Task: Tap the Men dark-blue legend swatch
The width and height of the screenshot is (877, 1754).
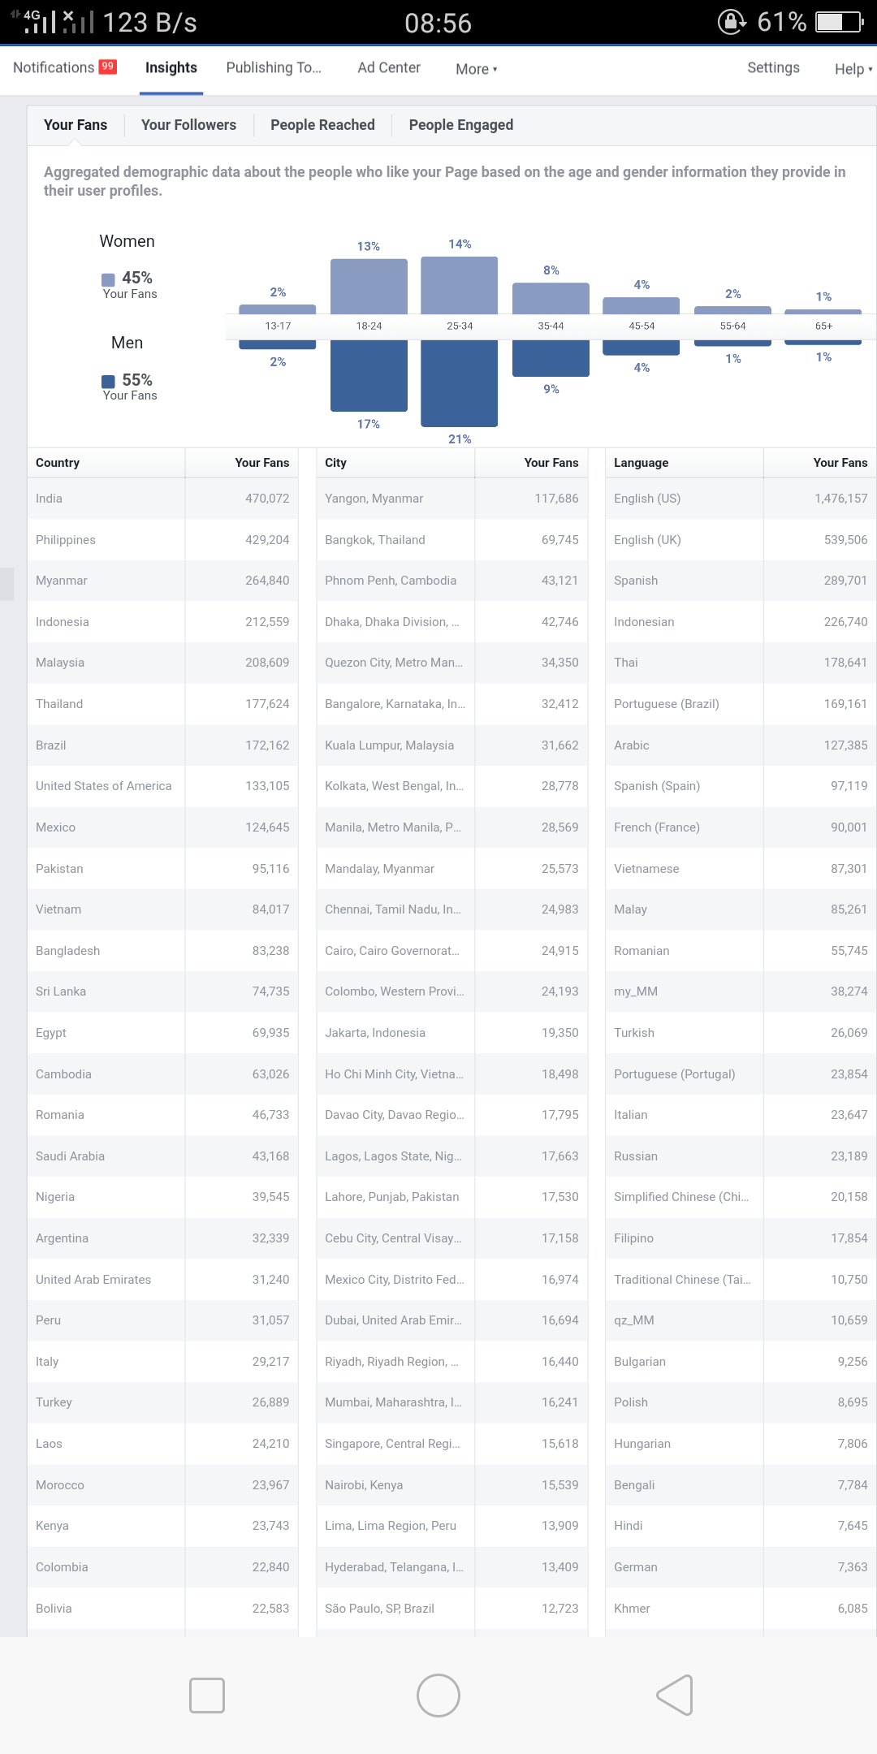Action: click(108, 382)
